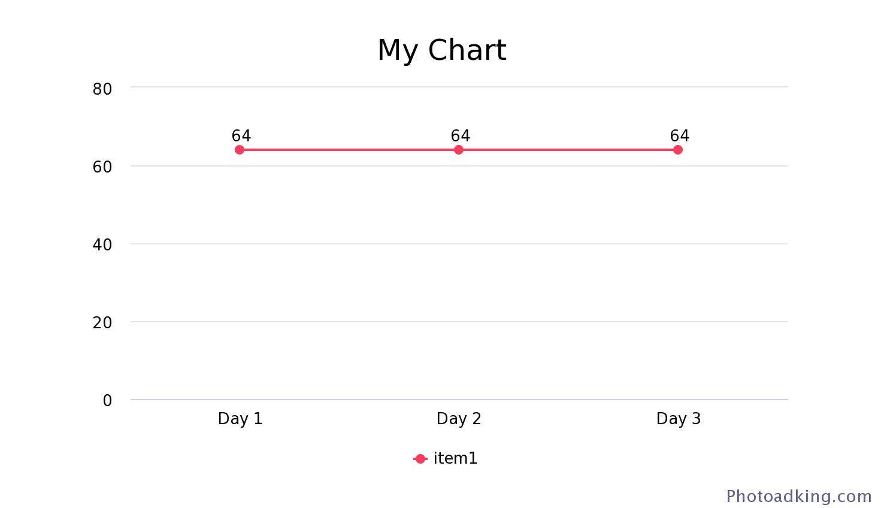Click the 40 y-axis tick label
Viewport: 884px width, 508px height.
point(102,245)
